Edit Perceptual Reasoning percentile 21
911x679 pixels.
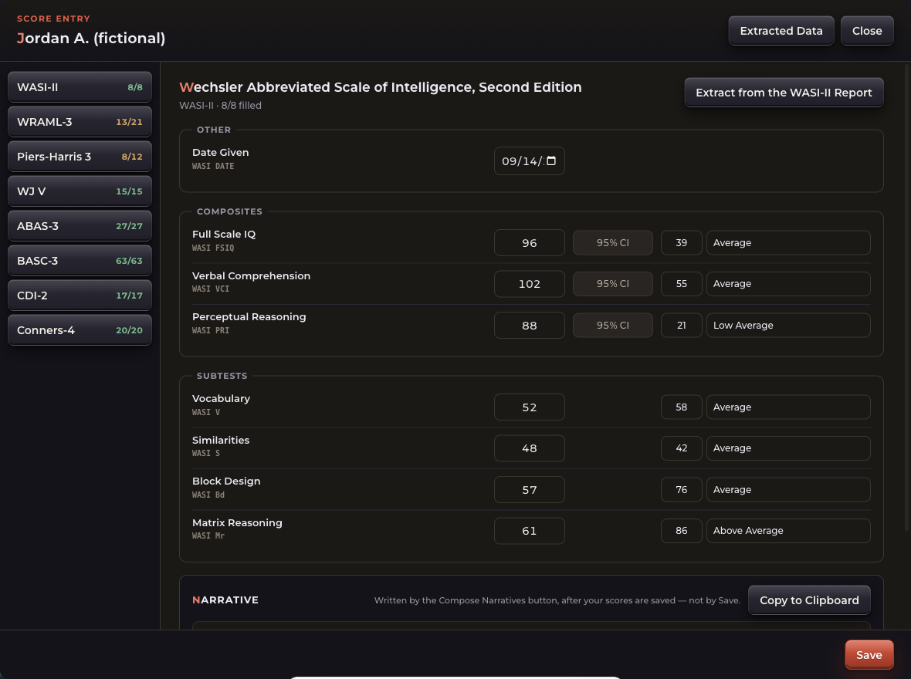681,326
